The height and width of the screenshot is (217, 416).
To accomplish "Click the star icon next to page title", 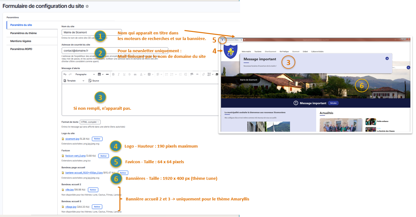I will click(x=87, y=6).
